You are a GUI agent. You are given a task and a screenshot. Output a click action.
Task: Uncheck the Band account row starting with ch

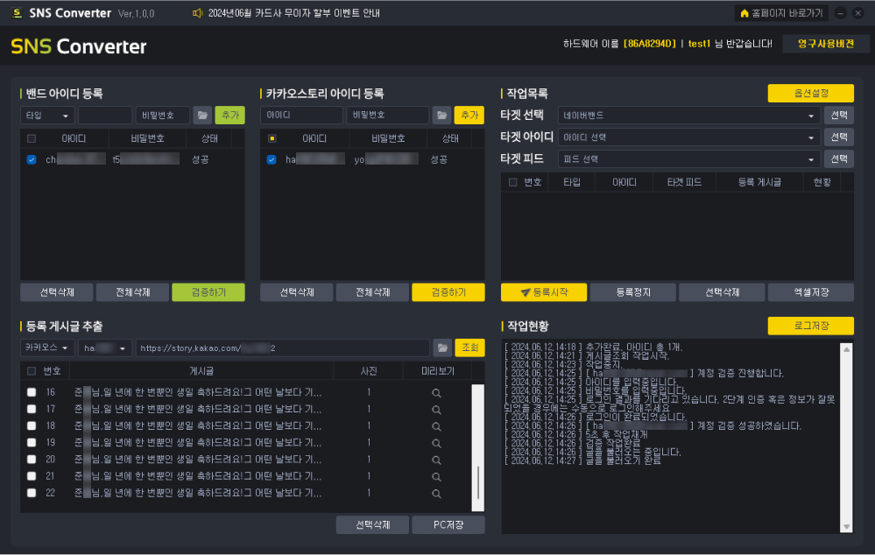32,159
